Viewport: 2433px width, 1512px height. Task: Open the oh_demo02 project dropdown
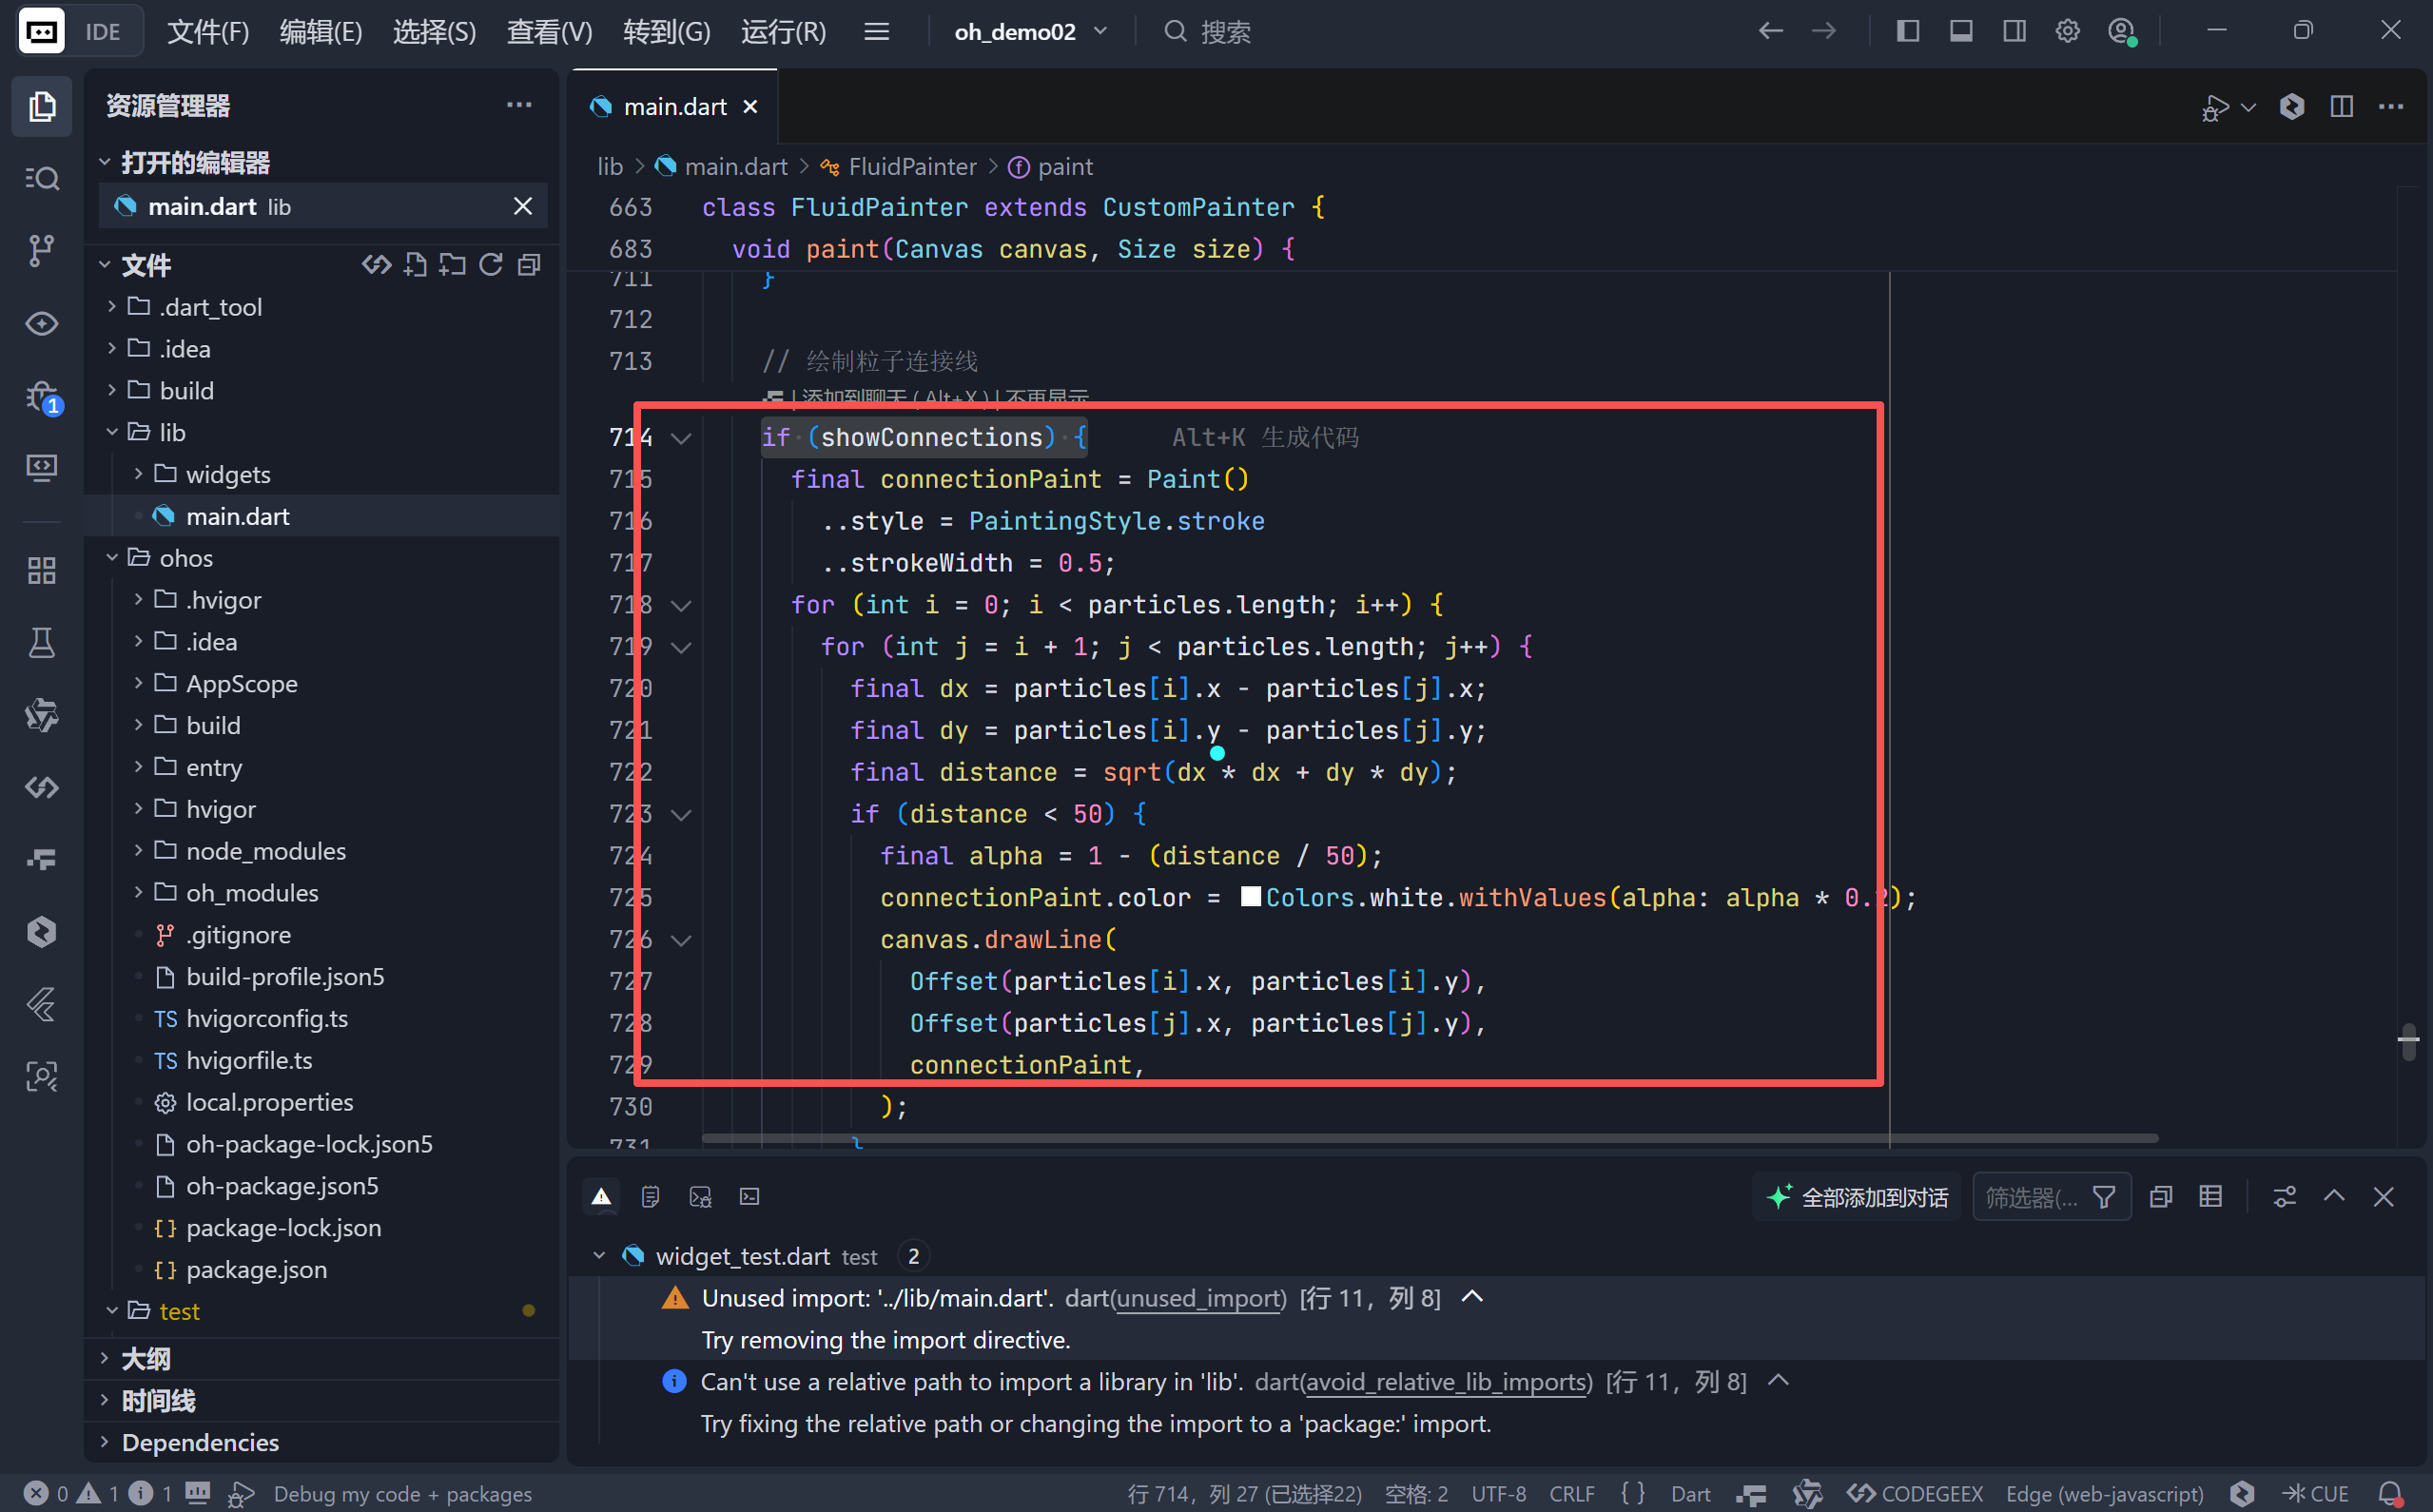1030,31
